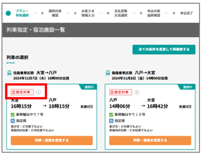The height and width of the screenshot is (155, 202).
Task: Click departure time 14時06分
Action: [120, 106]
